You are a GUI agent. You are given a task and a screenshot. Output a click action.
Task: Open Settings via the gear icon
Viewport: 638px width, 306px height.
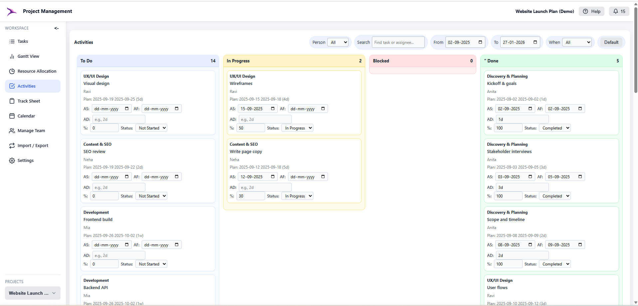pyautogui.click(x=12, y=160)
